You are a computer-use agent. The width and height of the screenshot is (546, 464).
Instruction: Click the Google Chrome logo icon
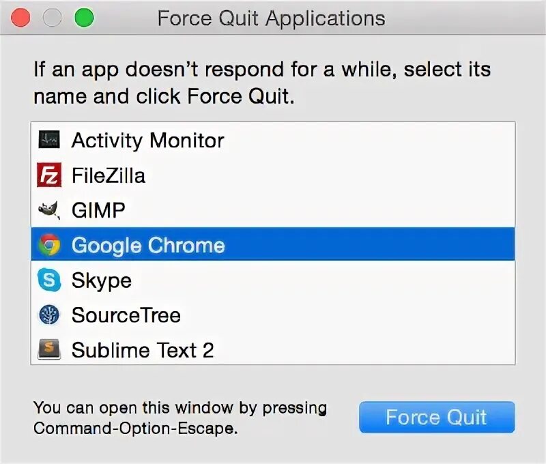49,245
